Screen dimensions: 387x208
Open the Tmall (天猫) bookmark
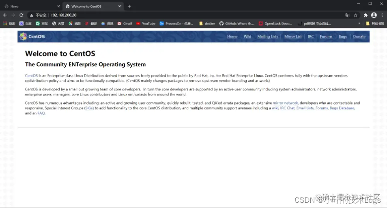click(58, 24)
